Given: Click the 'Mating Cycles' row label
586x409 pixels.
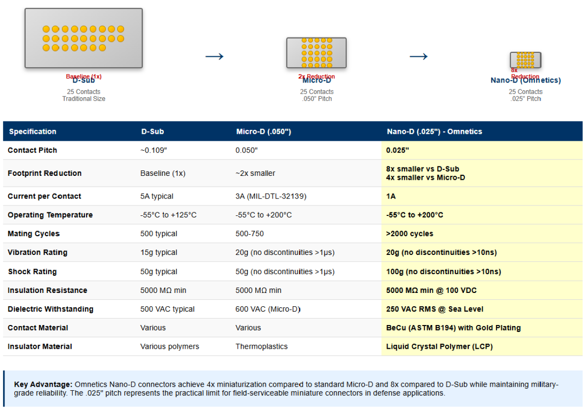Looking at the screenshot, I should point(34,234).
